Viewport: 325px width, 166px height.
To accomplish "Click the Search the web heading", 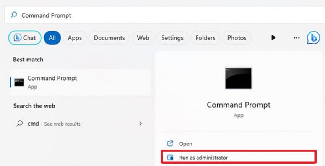I will [x=34, y=106].
